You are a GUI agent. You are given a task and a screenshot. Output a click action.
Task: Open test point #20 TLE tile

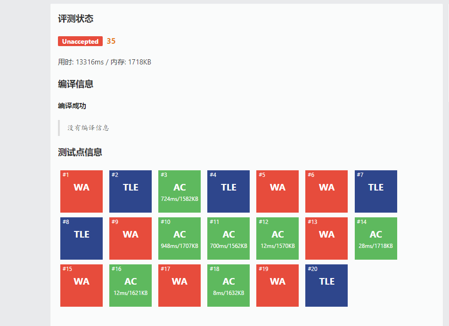327,286
